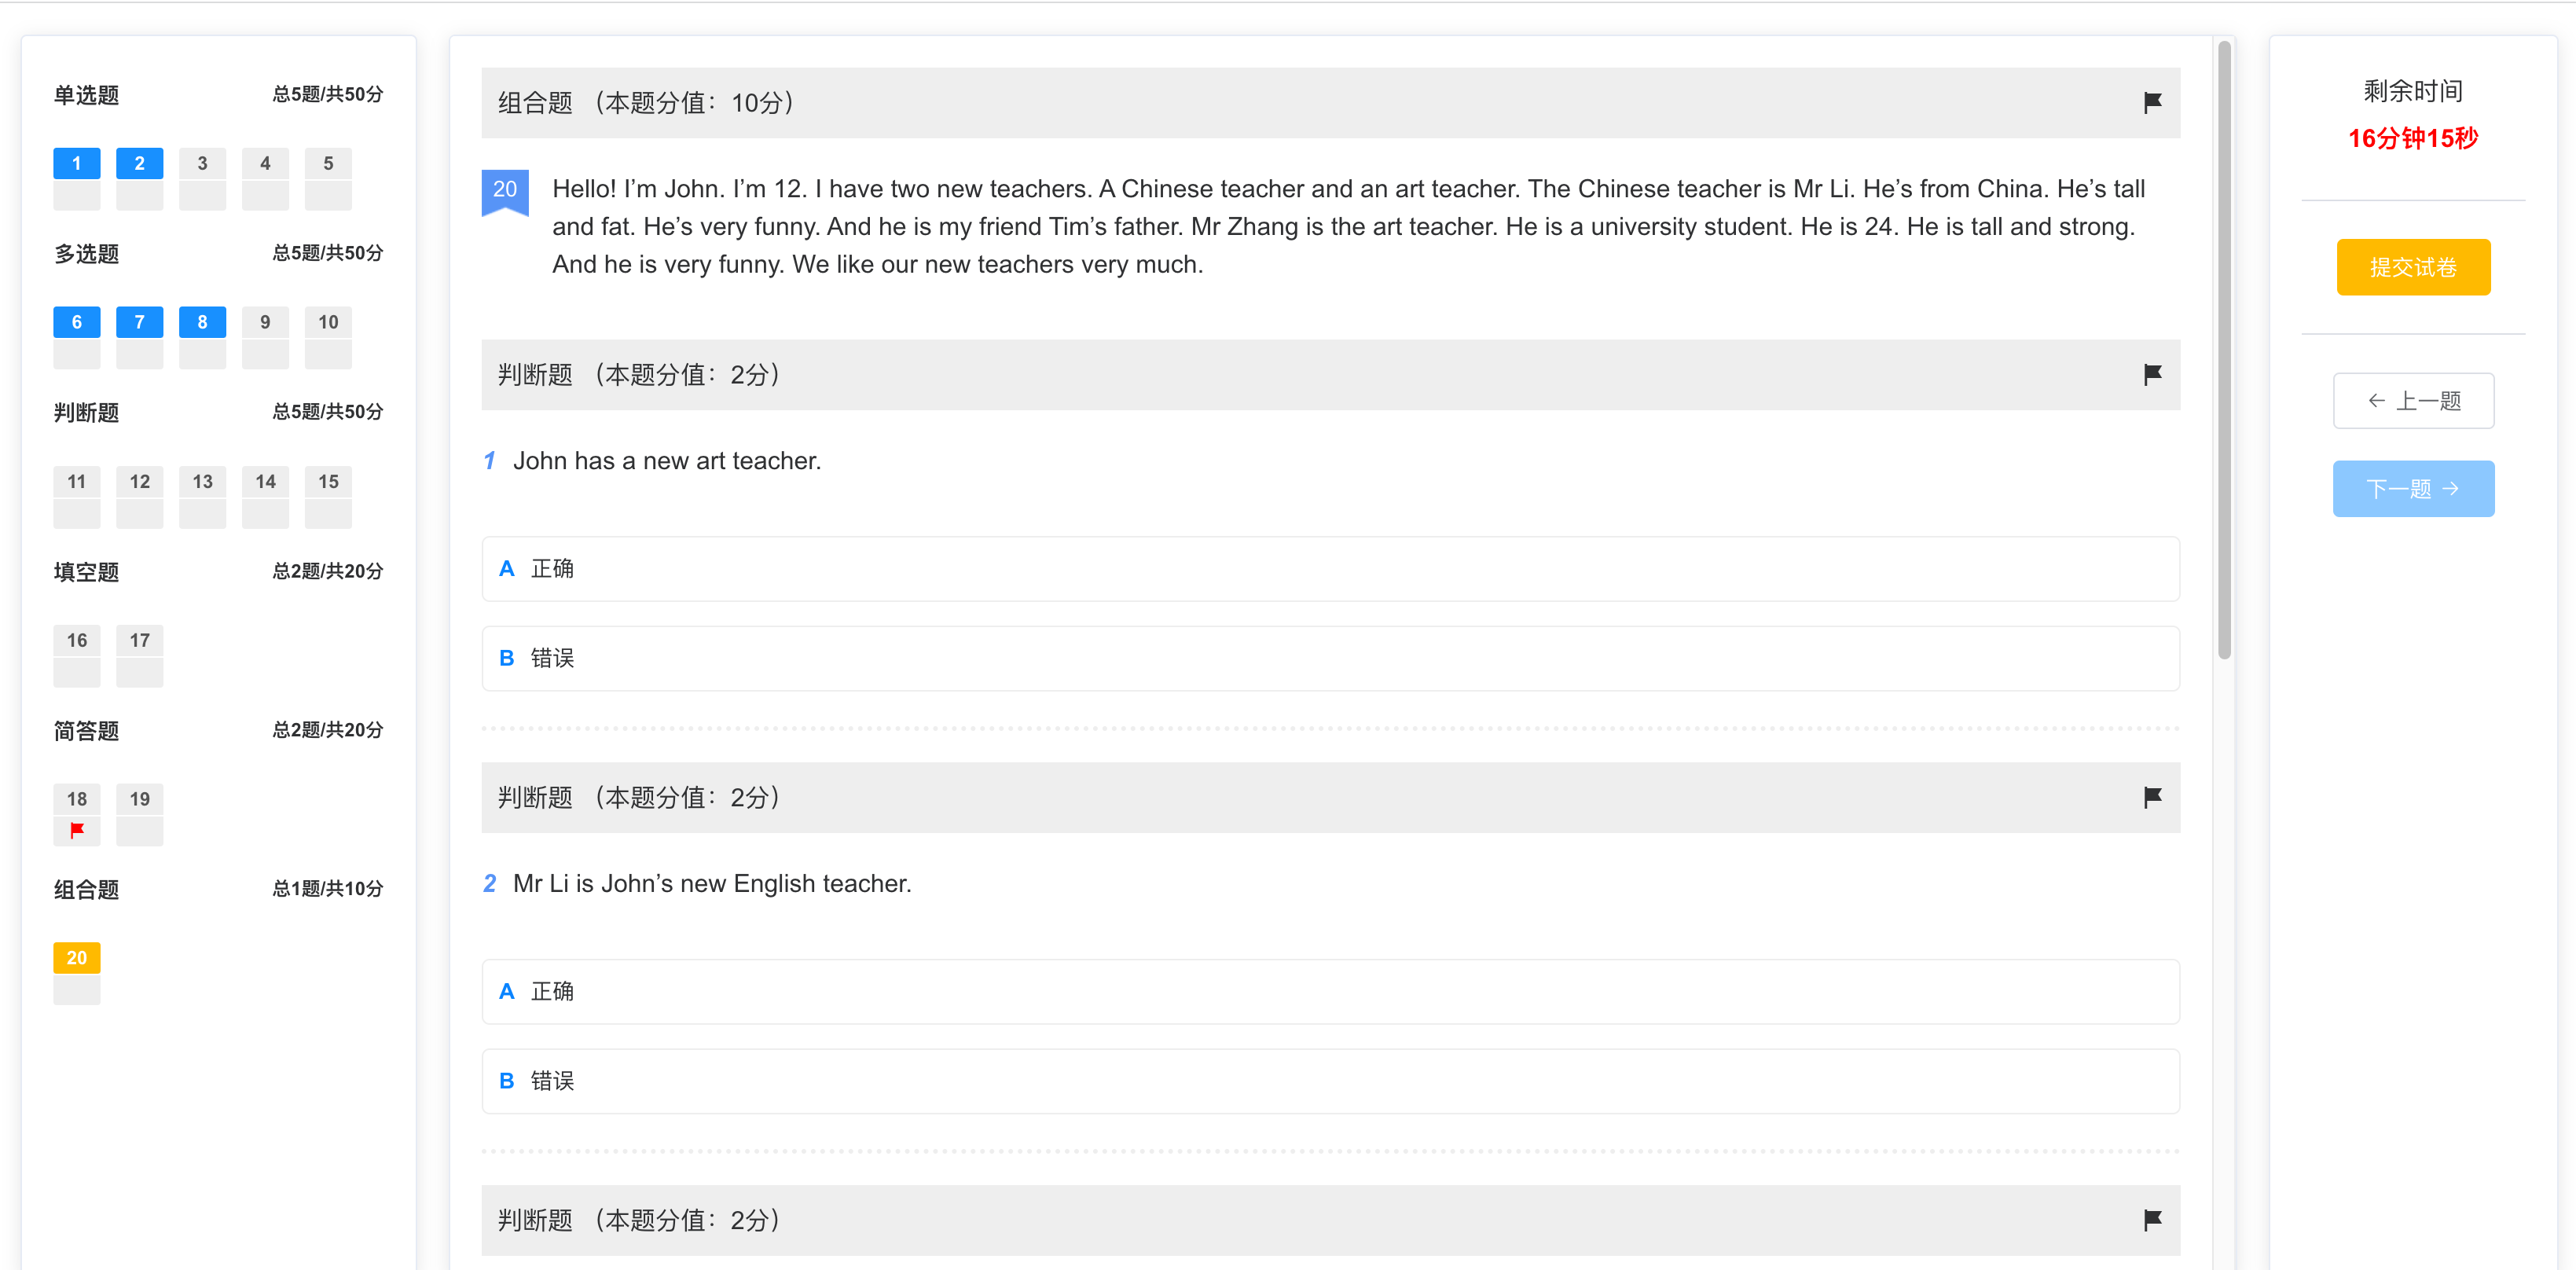Flag sub-question 2 about Mr Li
This screenshot has height=1270, width=2576.
pos(2152,797)
